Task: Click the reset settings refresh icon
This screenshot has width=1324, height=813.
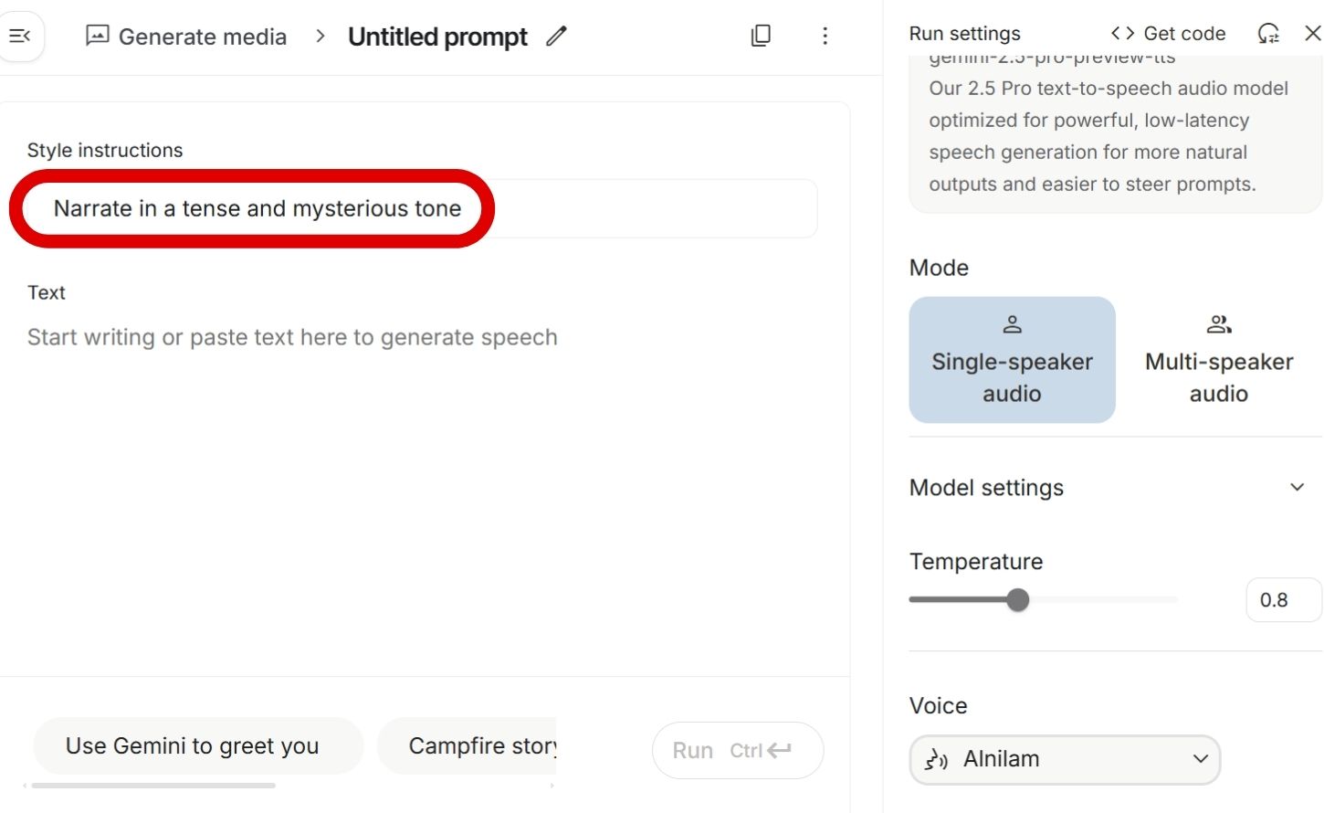Action: coord(1268,34)
